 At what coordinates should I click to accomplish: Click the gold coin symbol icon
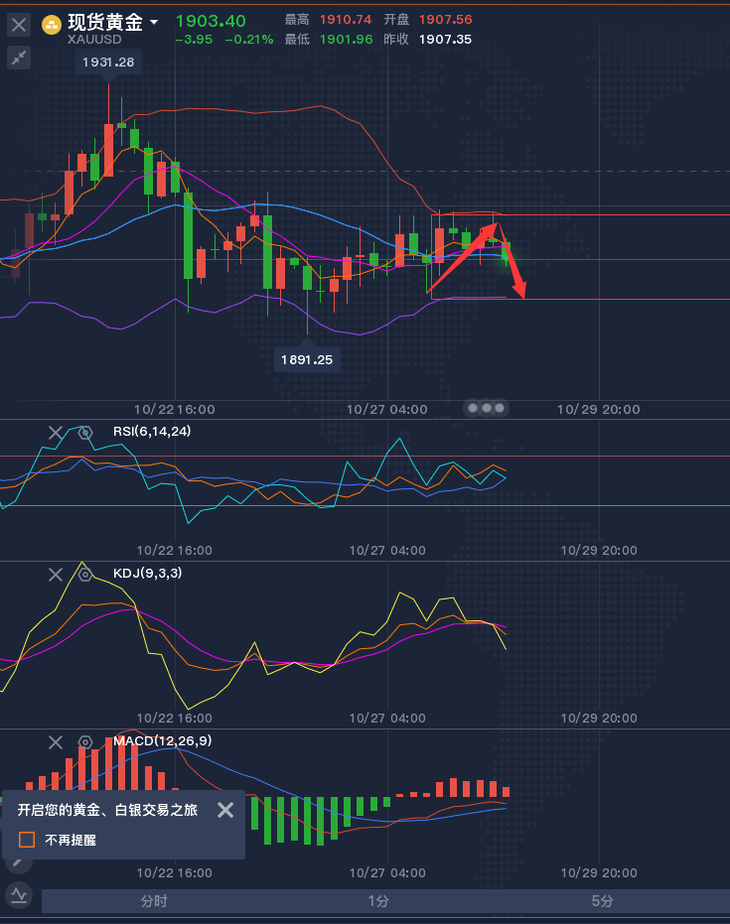click(52, 25)
